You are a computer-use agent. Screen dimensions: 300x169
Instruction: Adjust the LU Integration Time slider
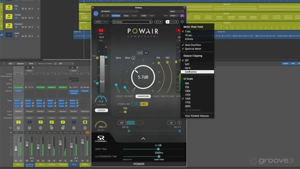[158, 156]
